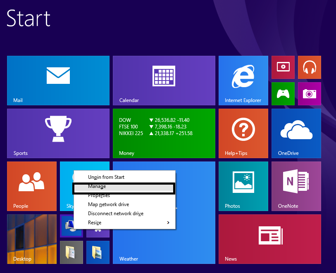The height and width of the screenshot is (273, 336).
Task: Select Properties in context menu
Action: click(124, 196)
